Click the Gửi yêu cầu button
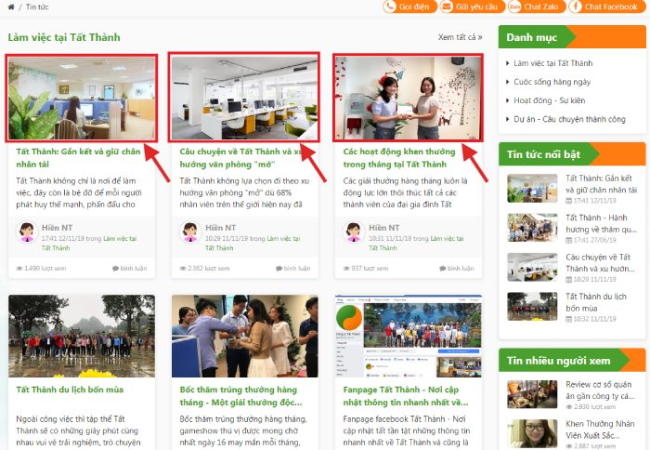This screenshot has height=450, width=650. [x=472, y=7]
